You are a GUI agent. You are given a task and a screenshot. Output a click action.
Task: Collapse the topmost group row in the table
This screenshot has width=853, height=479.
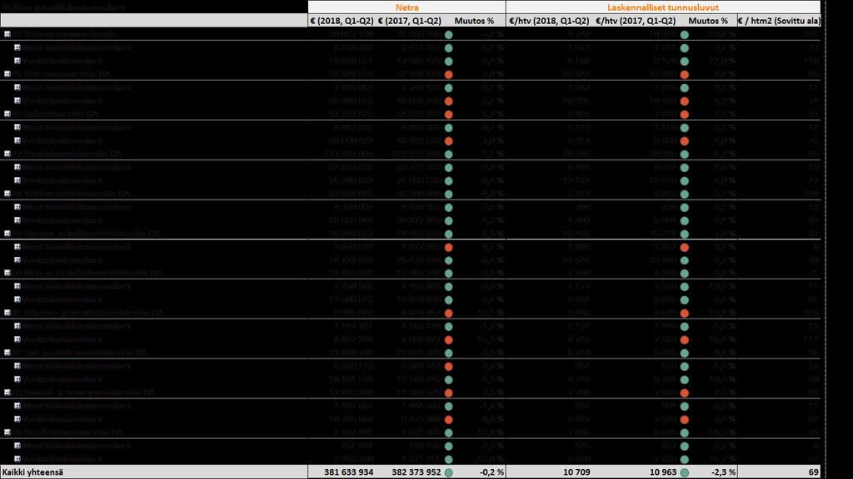click(x=7, y=33)
